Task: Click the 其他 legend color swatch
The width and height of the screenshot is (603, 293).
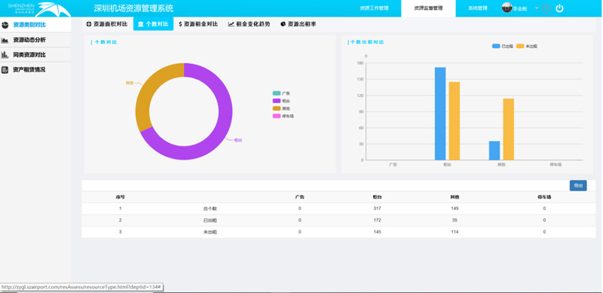Action: point(277,108)
